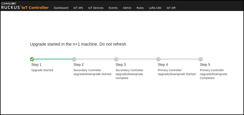Image resolution: width=244 pixels, height=115 pixels.
Task: Click the CommScope Ruckus logo
Action: coord(11,6)
